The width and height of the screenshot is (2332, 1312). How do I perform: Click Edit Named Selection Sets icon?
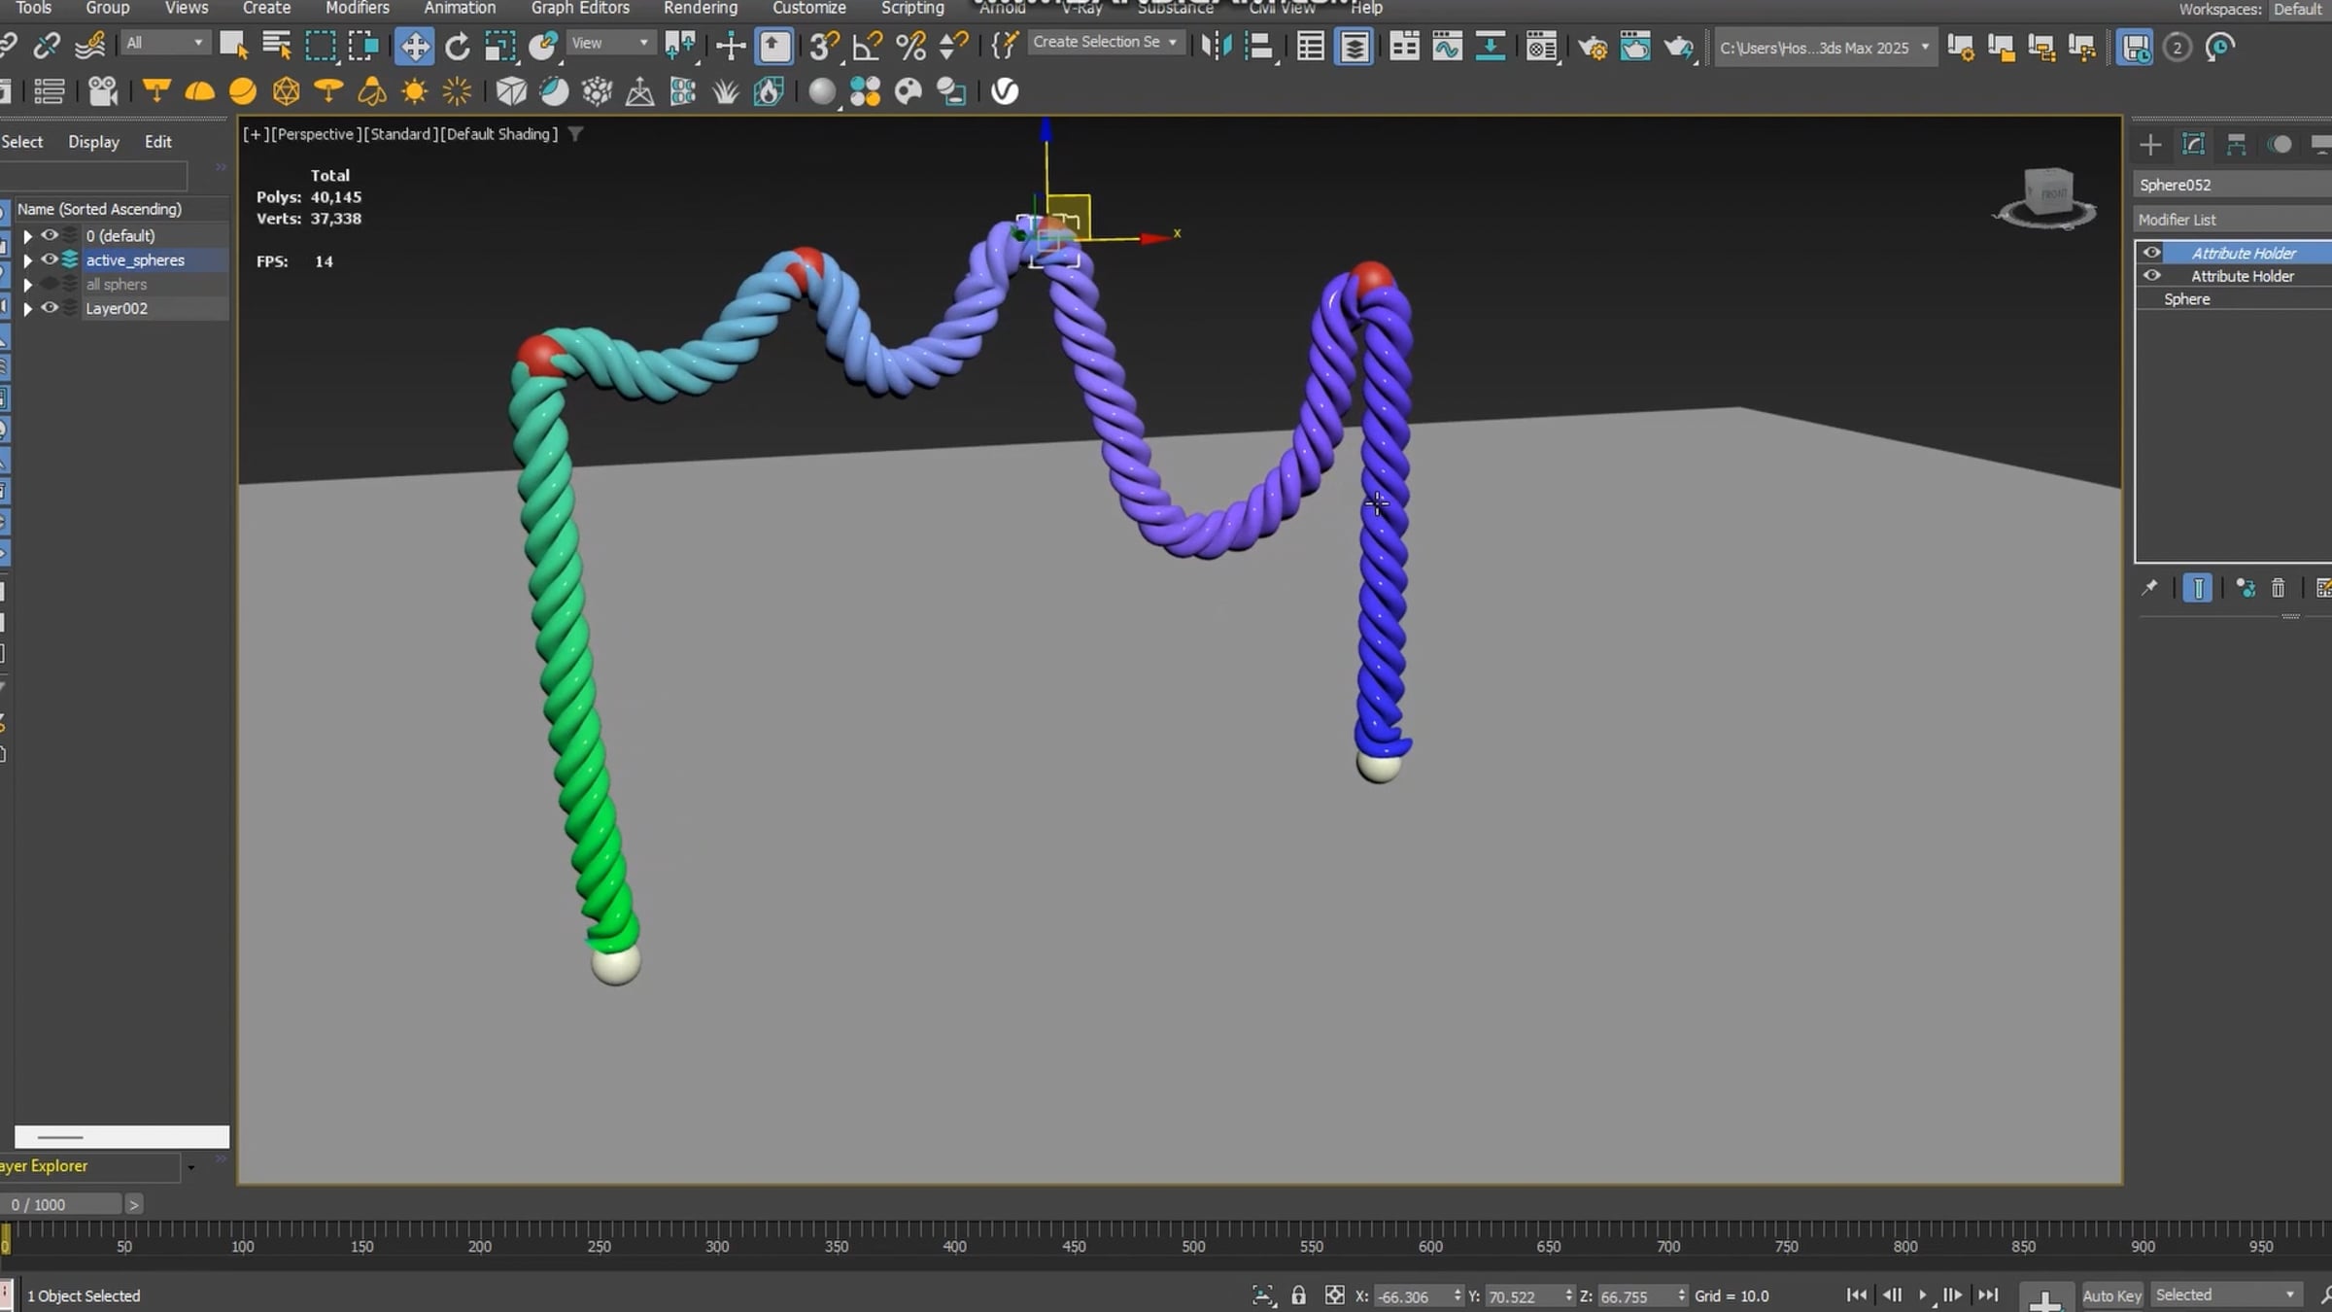(x=1005, y=46)
